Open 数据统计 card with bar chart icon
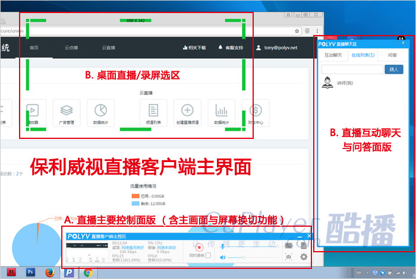Image resolution: width=416 pixels, height=279 pixels. (222, 113)
